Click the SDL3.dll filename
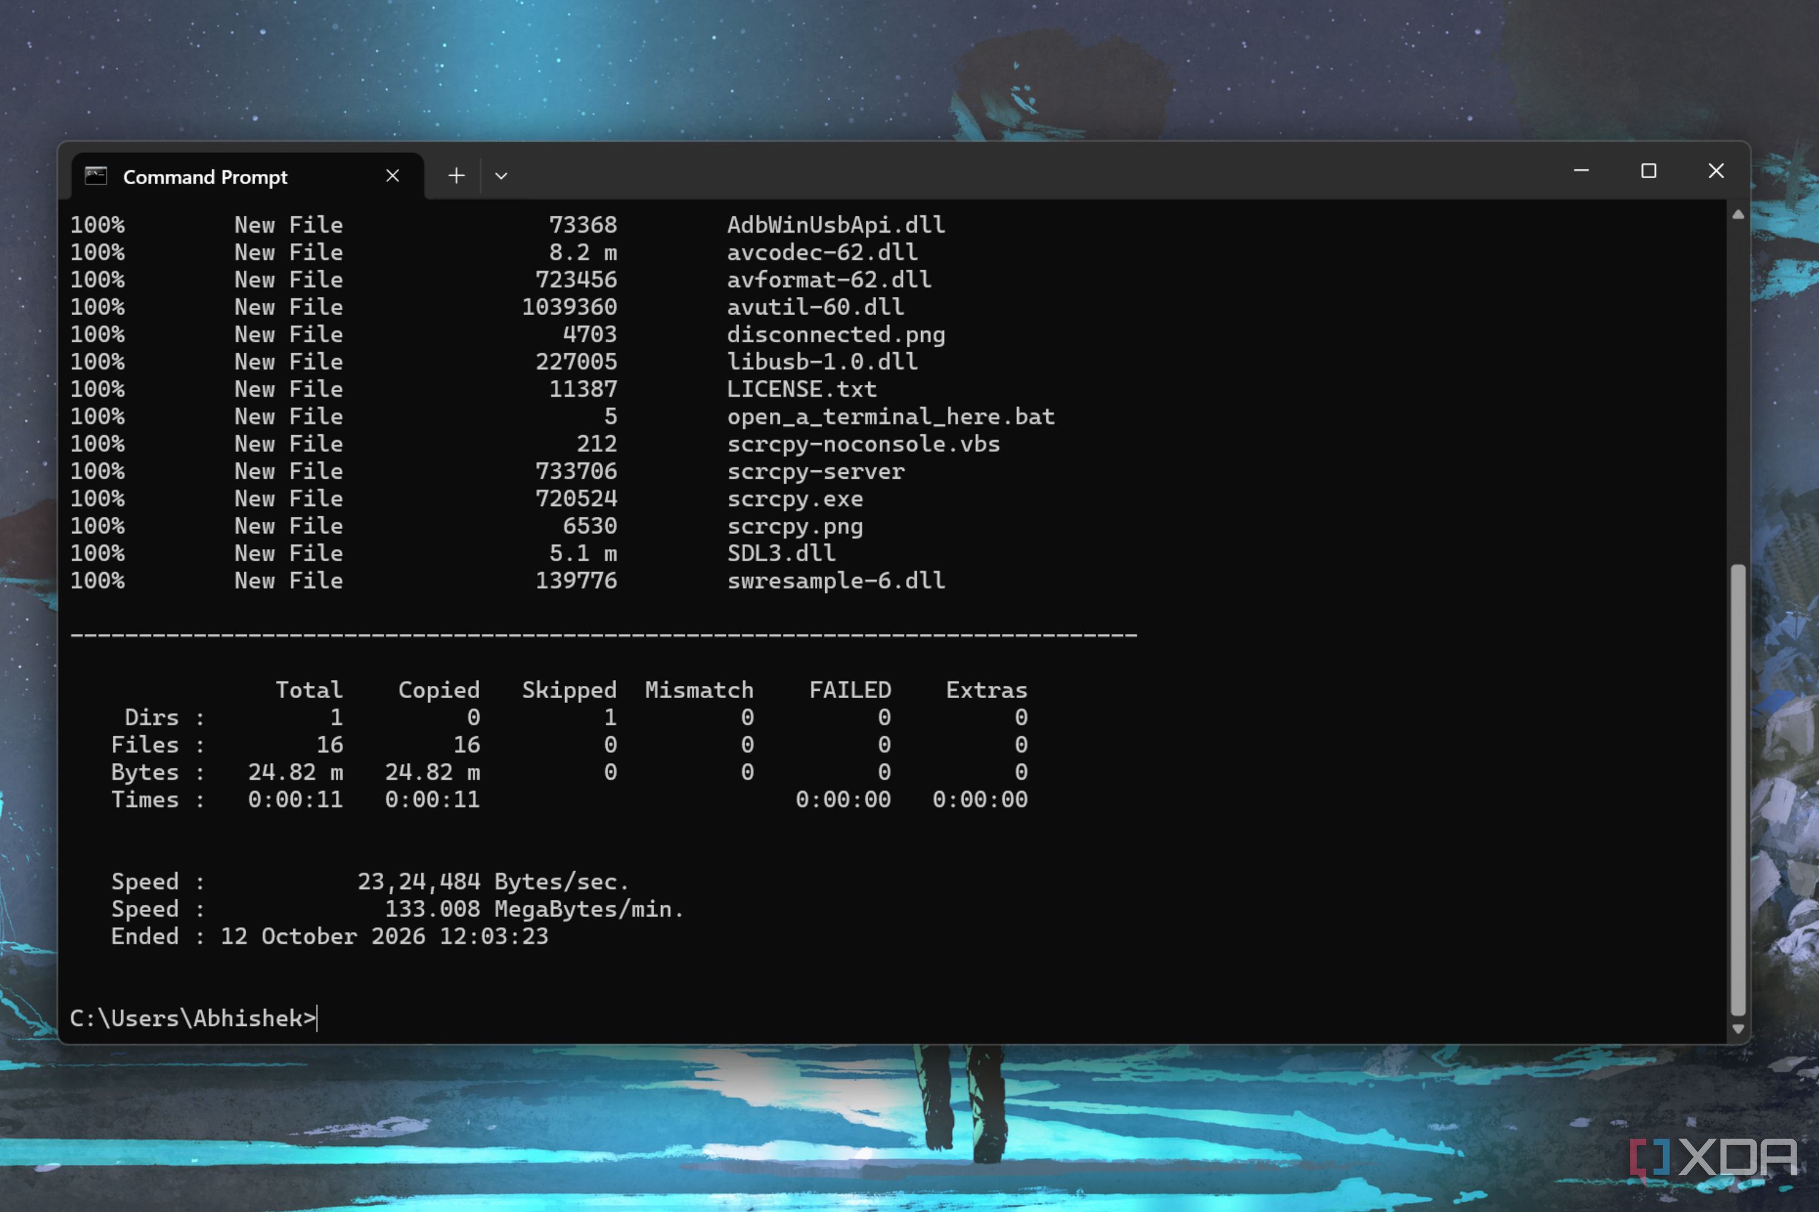Image resolution: width=1819 pixels, height=1212 pixels. click(x=781, y=553)
